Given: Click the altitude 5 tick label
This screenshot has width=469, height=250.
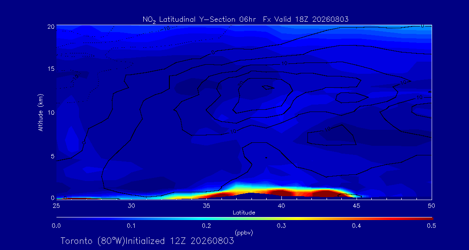Looking at the screenshot, I should pyautogui.click(x=52, y=156).
